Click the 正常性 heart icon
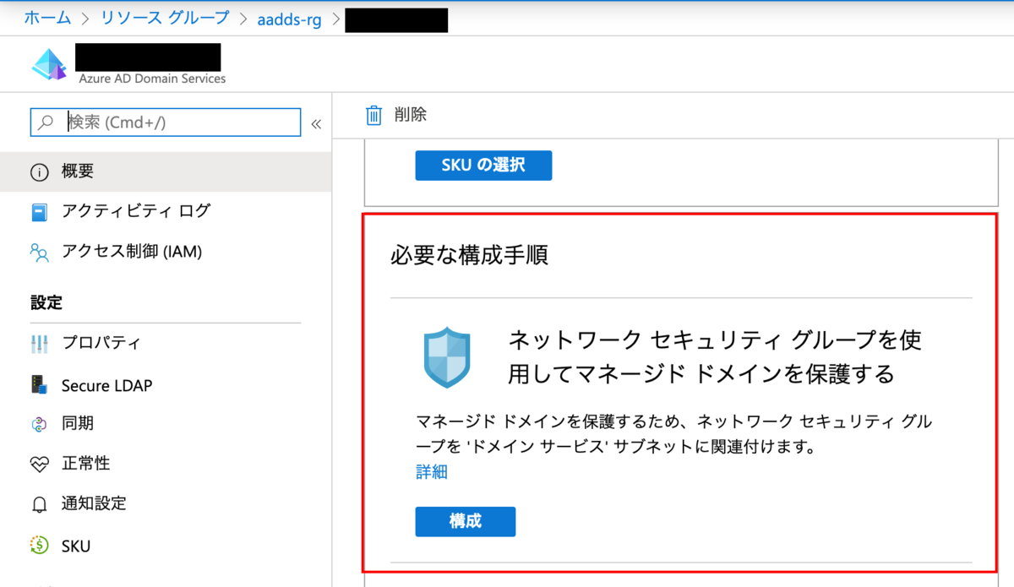The height and width of the screenshot is (587, 1014). pyautogui.click(x=40, y=465)
